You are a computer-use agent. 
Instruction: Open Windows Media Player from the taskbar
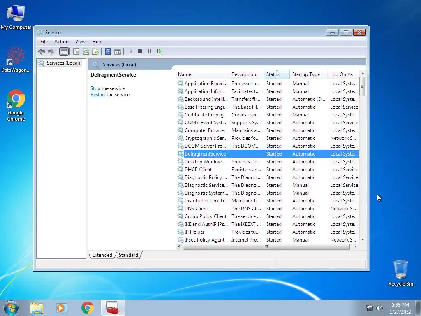[62, 308]
